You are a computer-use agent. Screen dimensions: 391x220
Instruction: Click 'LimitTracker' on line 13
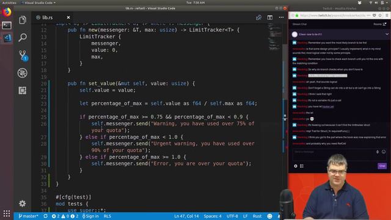click(97, 37)
